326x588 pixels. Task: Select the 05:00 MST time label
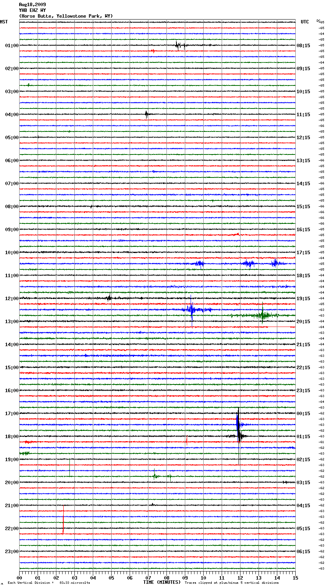[x=12, y=138]
